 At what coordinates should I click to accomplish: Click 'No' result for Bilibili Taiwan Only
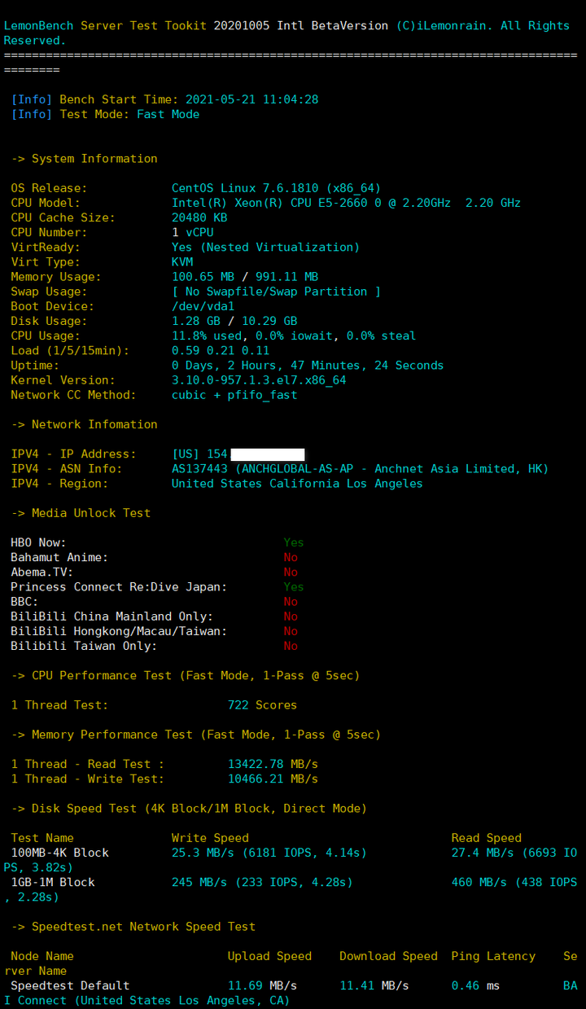tap(291, 646)
